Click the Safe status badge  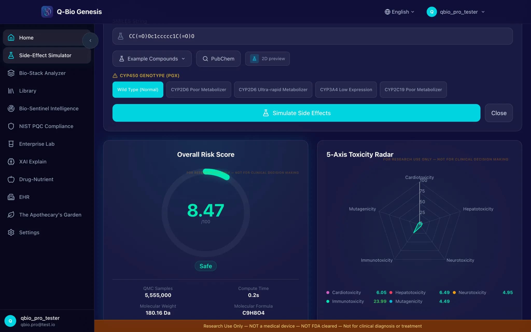click(x=206, y=266)
